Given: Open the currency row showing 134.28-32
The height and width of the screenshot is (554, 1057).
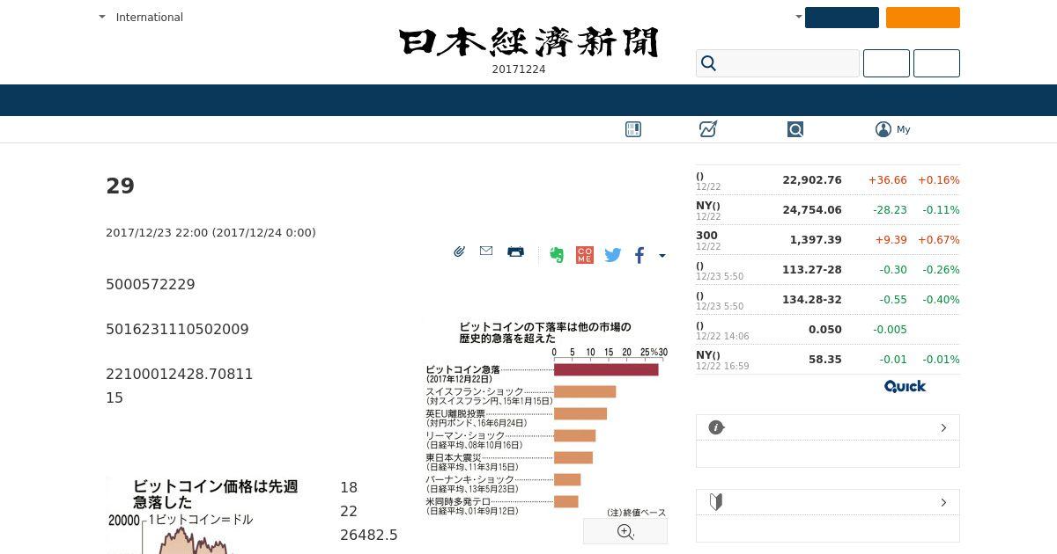Looking at the screenshot, I should tap(828, 300).
